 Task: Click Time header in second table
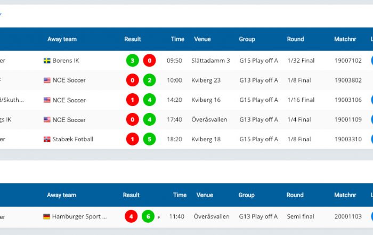180,195
